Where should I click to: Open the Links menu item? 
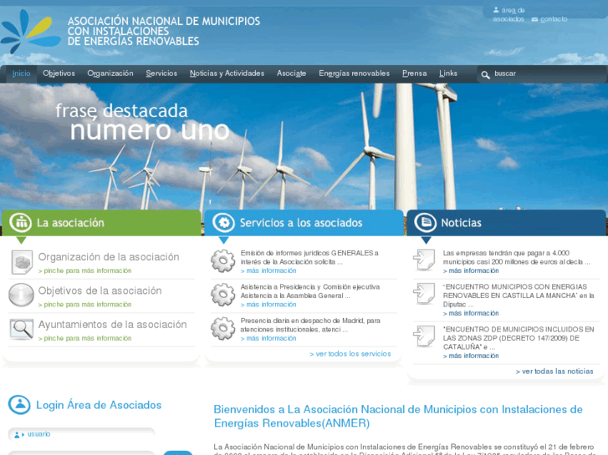tap(448, 73)
